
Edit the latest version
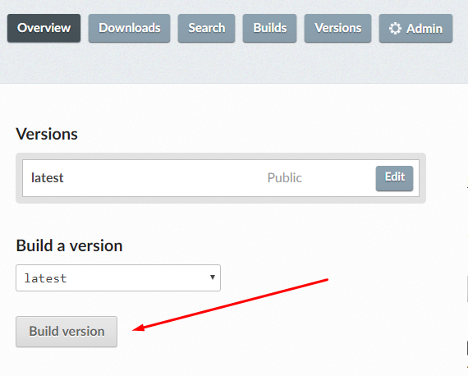tap(394, 178)
